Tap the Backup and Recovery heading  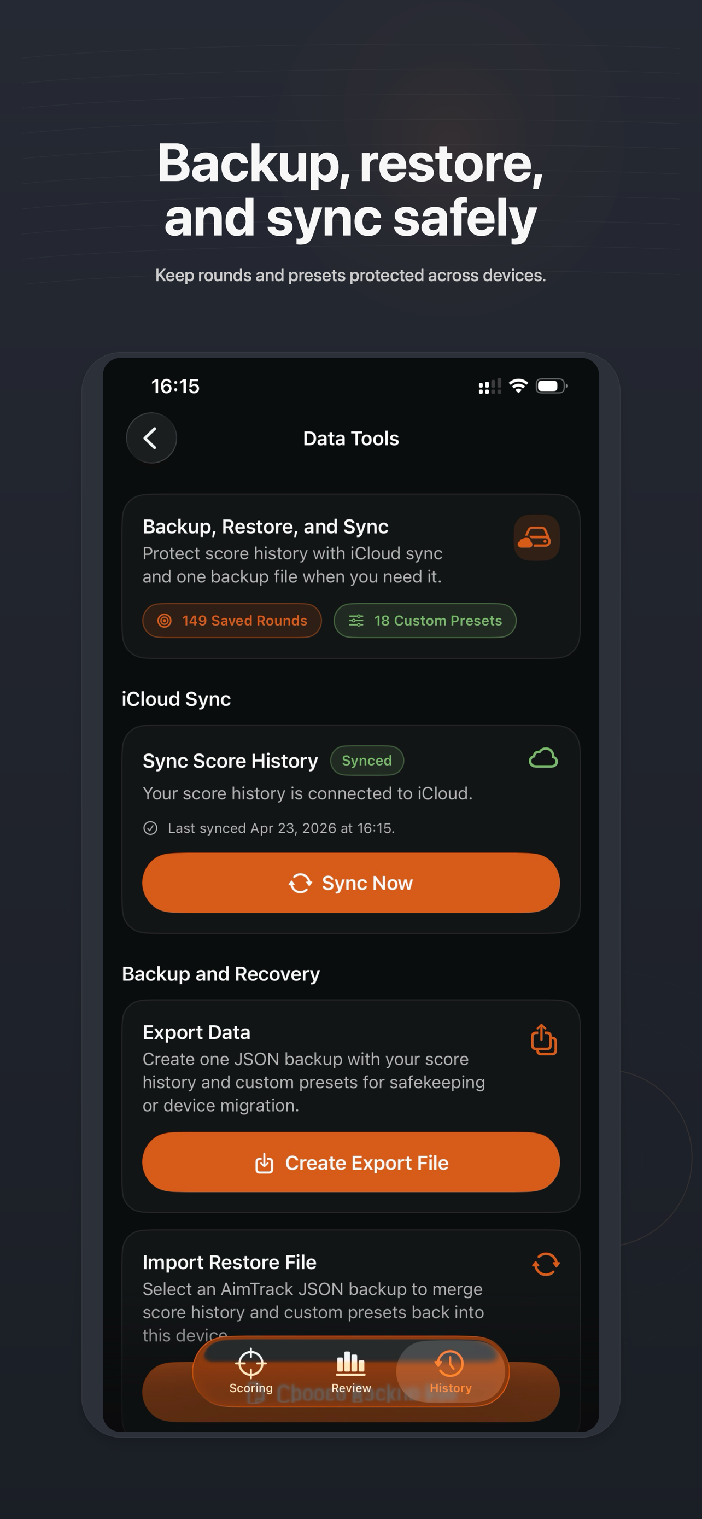point(221,974)
